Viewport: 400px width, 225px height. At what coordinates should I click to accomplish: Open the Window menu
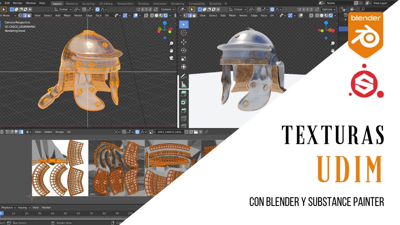point(31,3)
